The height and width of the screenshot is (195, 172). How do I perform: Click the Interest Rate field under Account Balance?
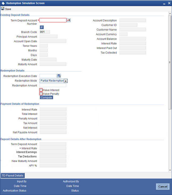(x=133, y=43)
